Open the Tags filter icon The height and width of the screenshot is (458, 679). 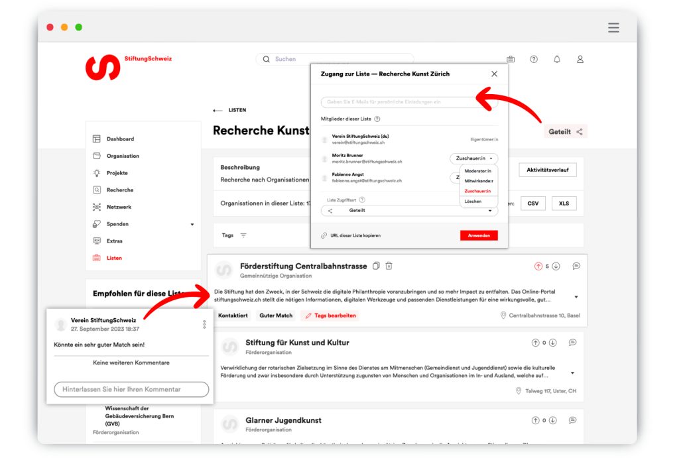[243, 235]
